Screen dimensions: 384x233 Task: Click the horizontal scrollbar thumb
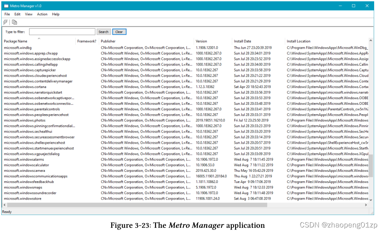click(x=137, y=205)
